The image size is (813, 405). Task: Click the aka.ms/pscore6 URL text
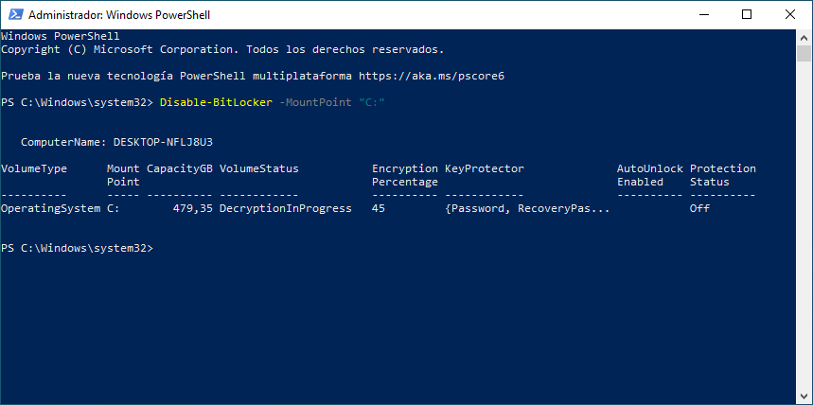coord(432,77)
